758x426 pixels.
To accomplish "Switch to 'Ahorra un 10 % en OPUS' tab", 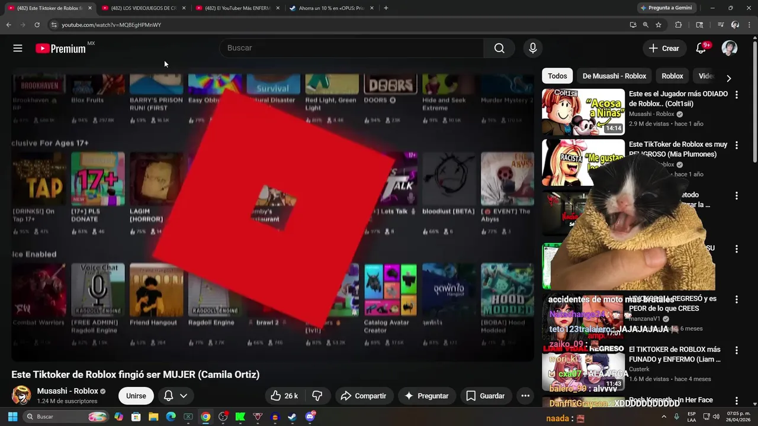I will (x=331, y=8).
